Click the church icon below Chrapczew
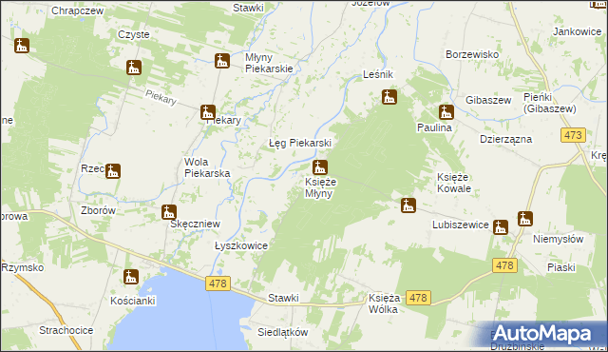Image resolution: width=608 pixels, height=352 pixels. pyautogui.click(x=22, y=46)
